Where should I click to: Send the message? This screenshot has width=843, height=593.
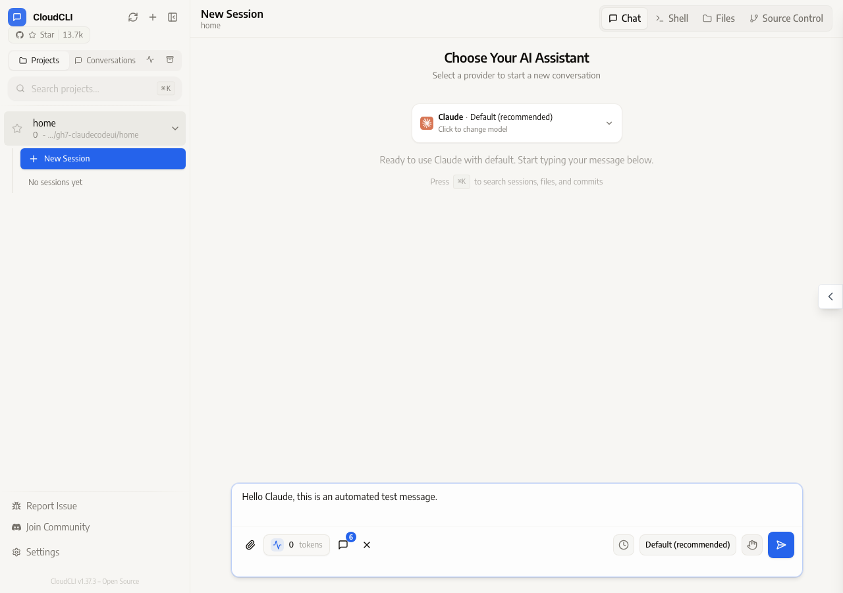point(781,545)
